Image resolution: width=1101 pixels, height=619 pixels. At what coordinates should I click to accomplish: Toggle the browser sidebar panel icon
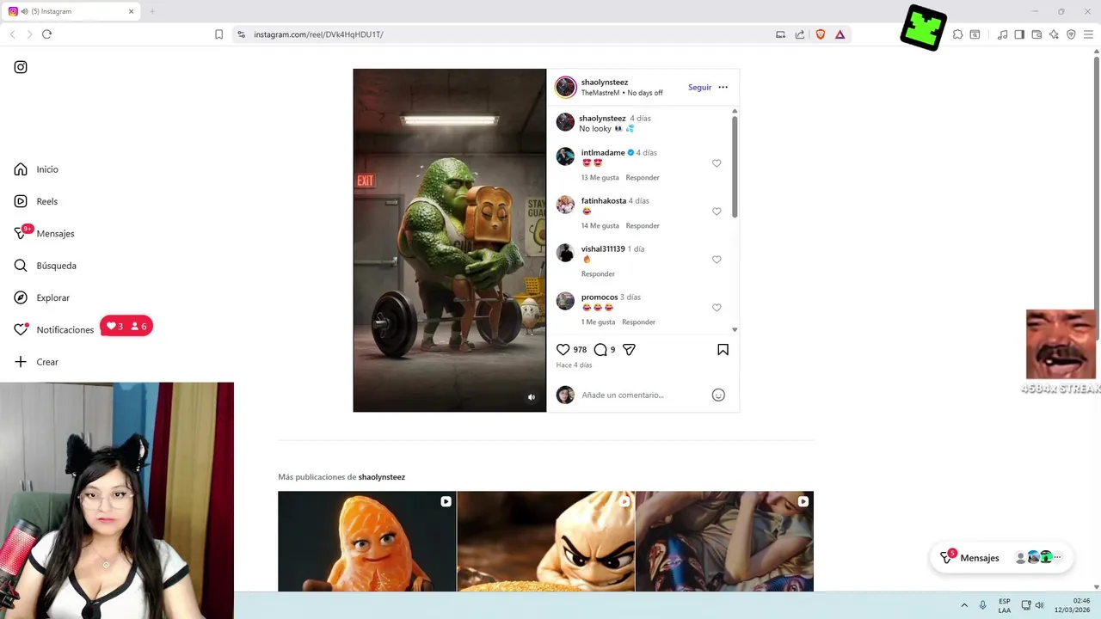click(1019, 34)
